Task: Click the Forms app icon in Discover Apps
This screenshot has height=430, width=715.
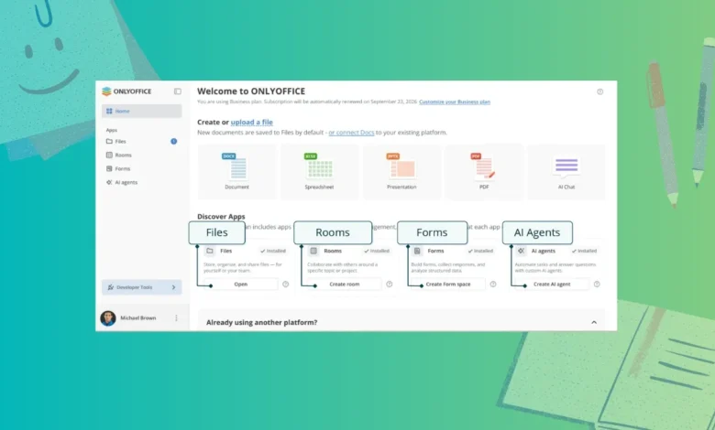Action: coord(417,251)
